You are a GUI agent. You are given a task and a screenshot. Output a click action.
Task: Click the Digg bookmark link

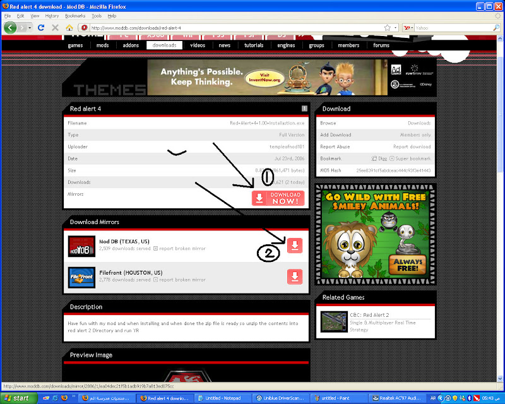pyautogui.click(x=379, y=158)
